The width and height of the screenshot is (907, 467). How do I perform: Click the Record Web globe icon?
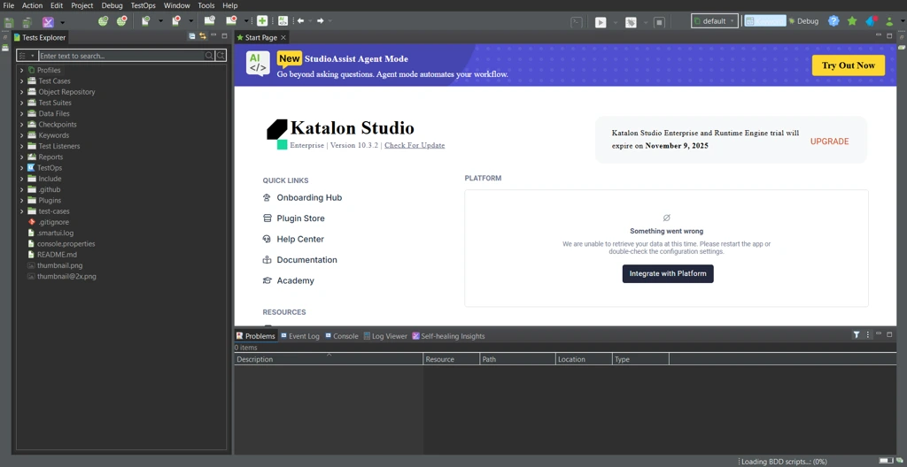click(121, 21)
